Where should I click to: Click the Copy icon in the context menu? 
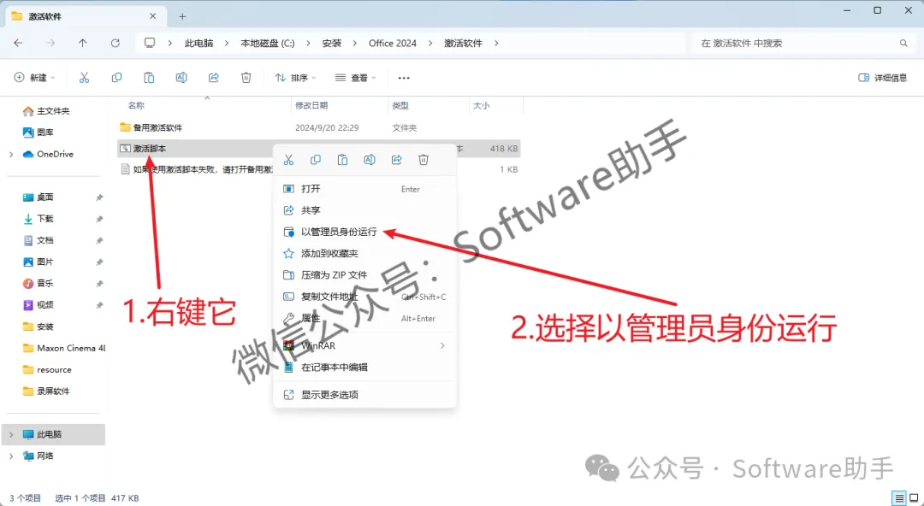tap(315, 160)
